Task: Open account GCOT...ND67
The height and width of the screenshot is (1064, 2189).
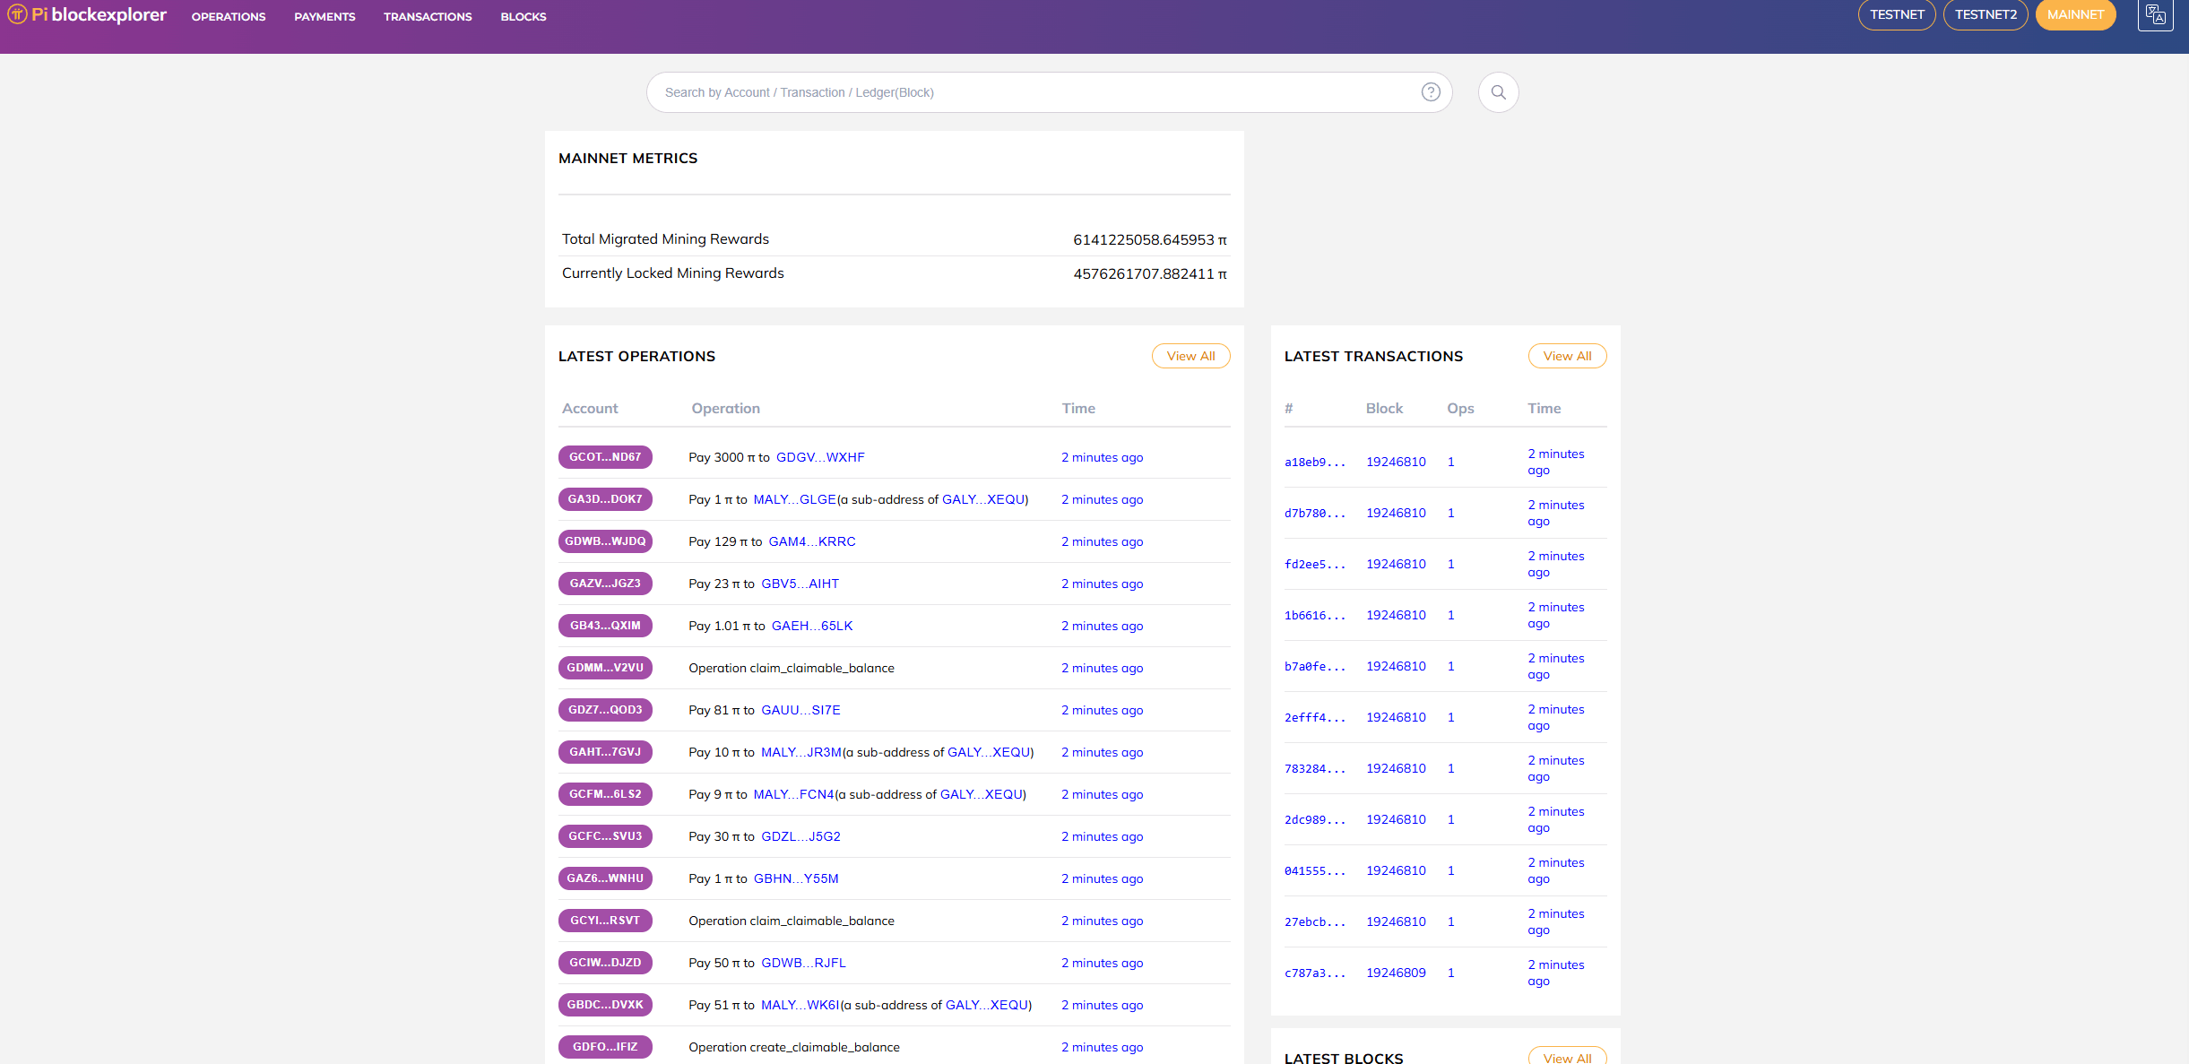Action: tap(605, 457)
